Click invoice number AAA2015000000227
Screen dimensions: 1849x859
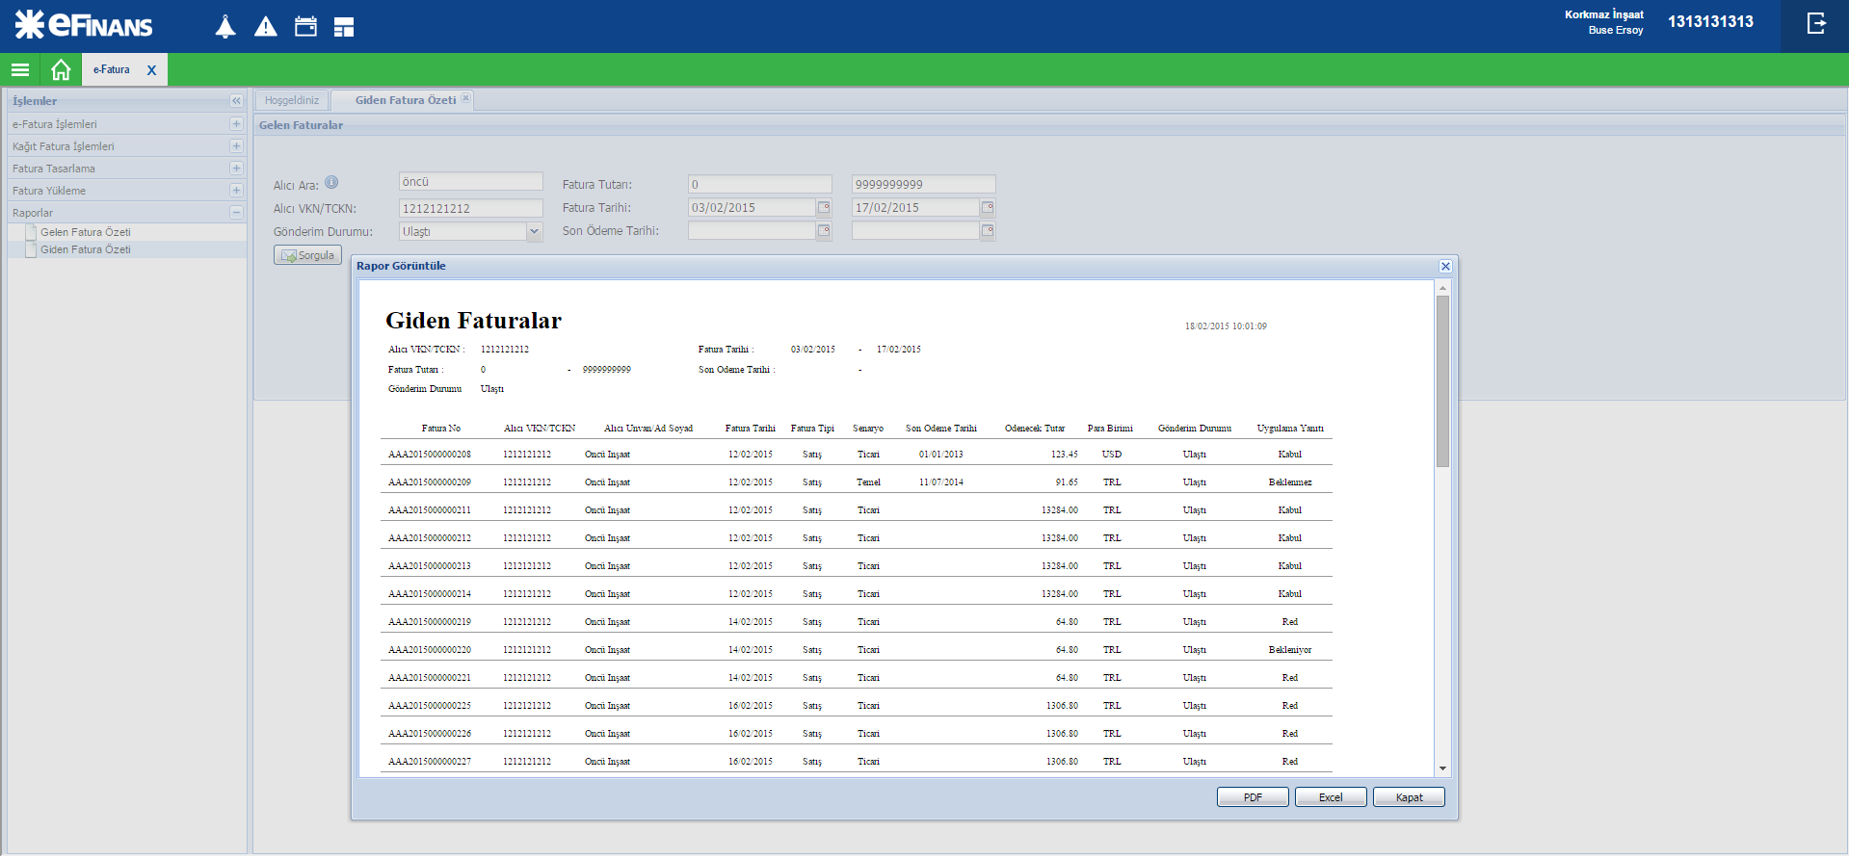click(430, 762)
